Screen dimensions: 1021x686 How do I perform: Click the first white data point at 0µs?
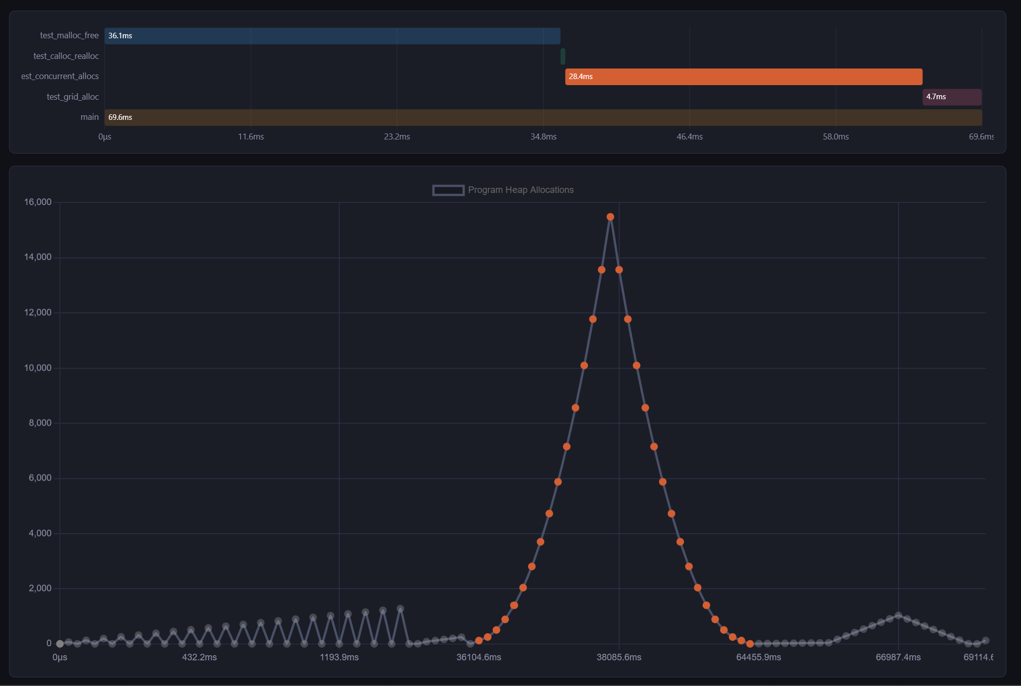[x=60, y=644]
